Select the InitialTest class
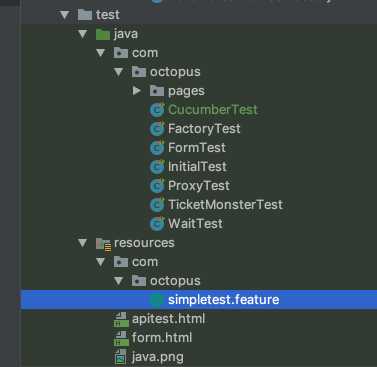377x367 pixels. 197,166
